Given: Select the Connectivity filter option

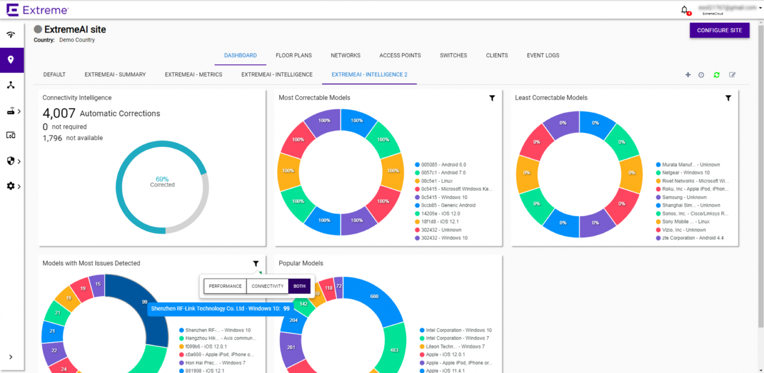Looking at the screenshot, I should pos(267,286).
